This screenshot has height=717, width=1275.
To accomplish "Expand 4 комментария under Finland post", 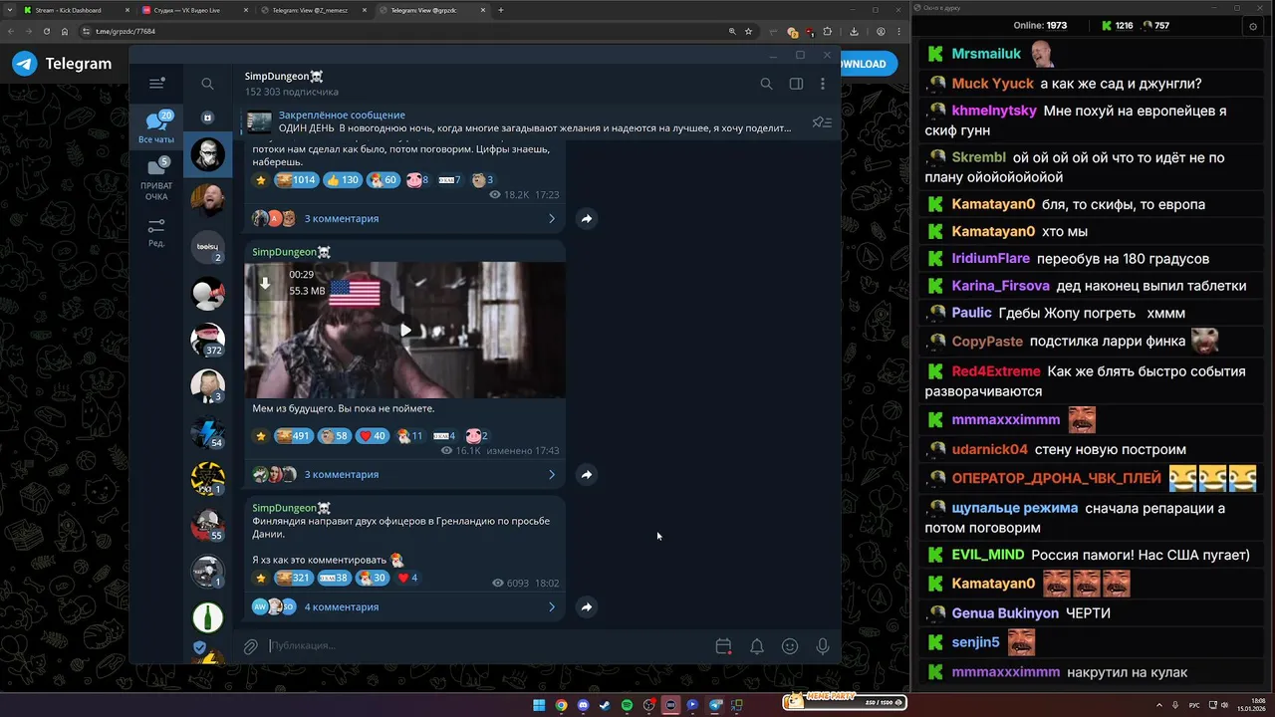I will [404, 606].
